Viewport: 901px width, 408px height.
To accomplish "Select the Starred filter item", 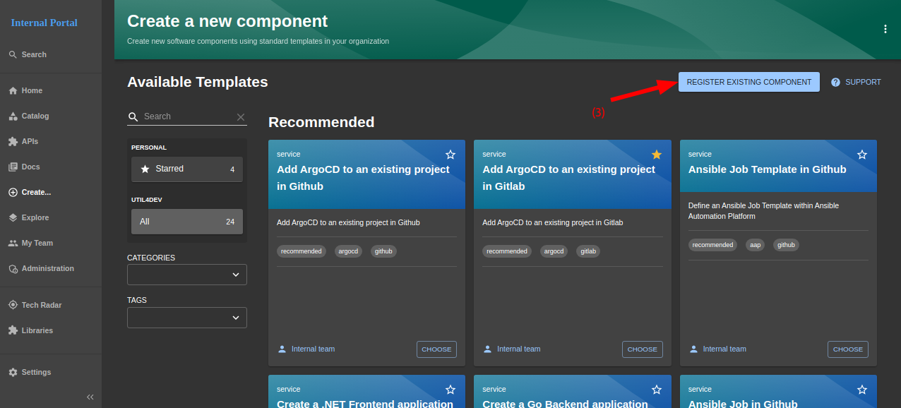I will pos(187,169).
